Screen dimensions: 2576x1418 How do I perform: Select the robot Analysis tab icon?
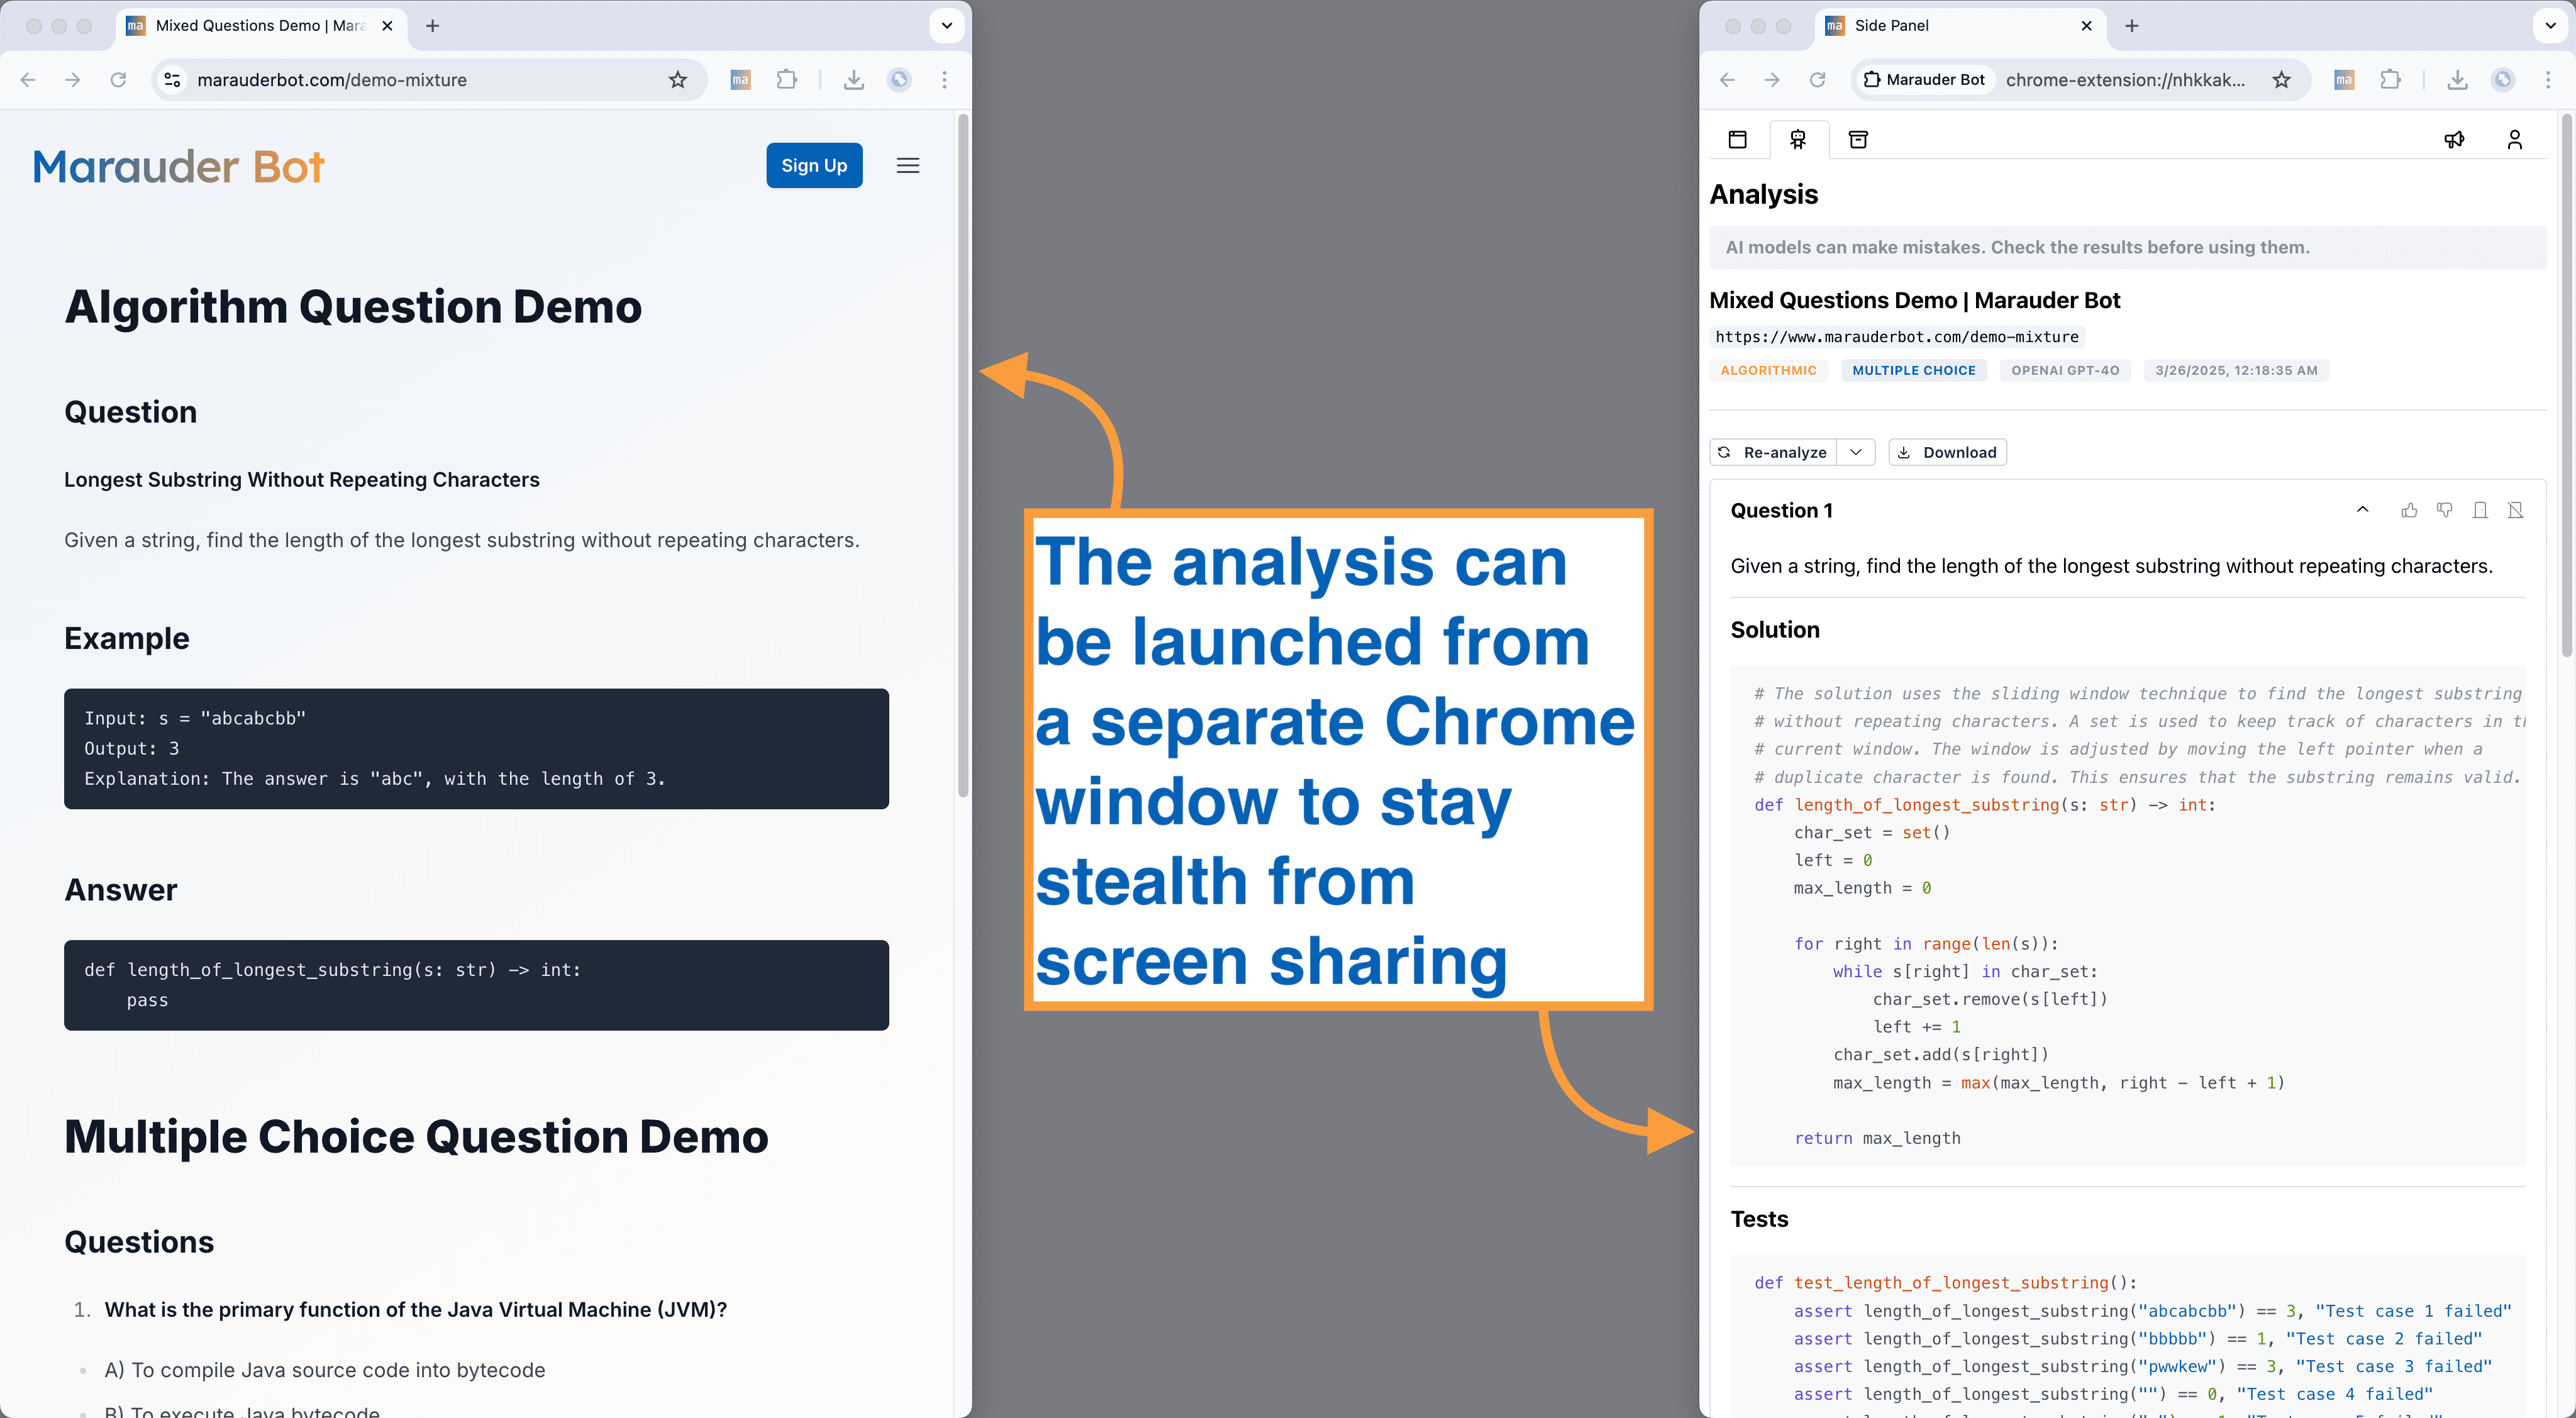pyautogui.click(x=1798, y=139)
